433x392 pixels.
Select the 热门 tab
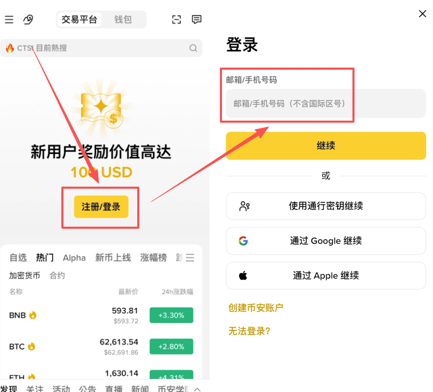coord(45,257)
